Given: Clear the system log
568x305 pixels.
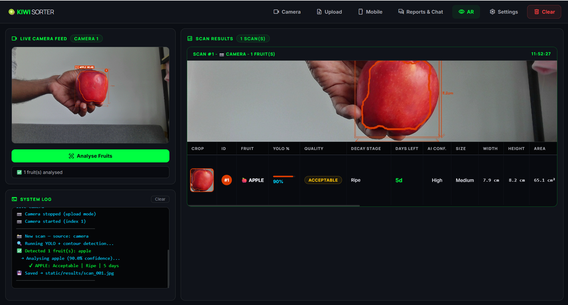Looking at the screenshot, I should point(160,199).
